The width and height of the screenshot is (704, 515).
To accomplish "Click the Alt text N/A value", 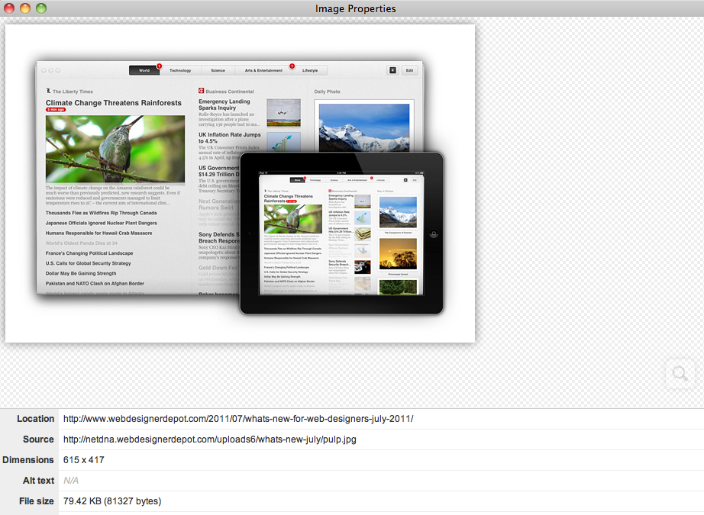I will (x=71, y=481).
